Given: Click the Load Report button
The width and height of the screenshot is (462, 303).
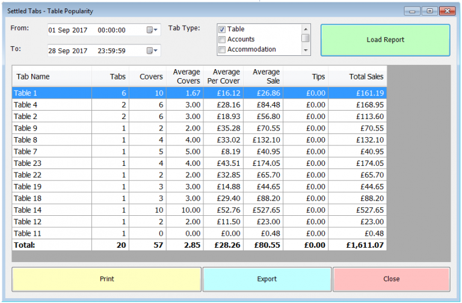Looking at the screenshot, I should coord(385,40).
